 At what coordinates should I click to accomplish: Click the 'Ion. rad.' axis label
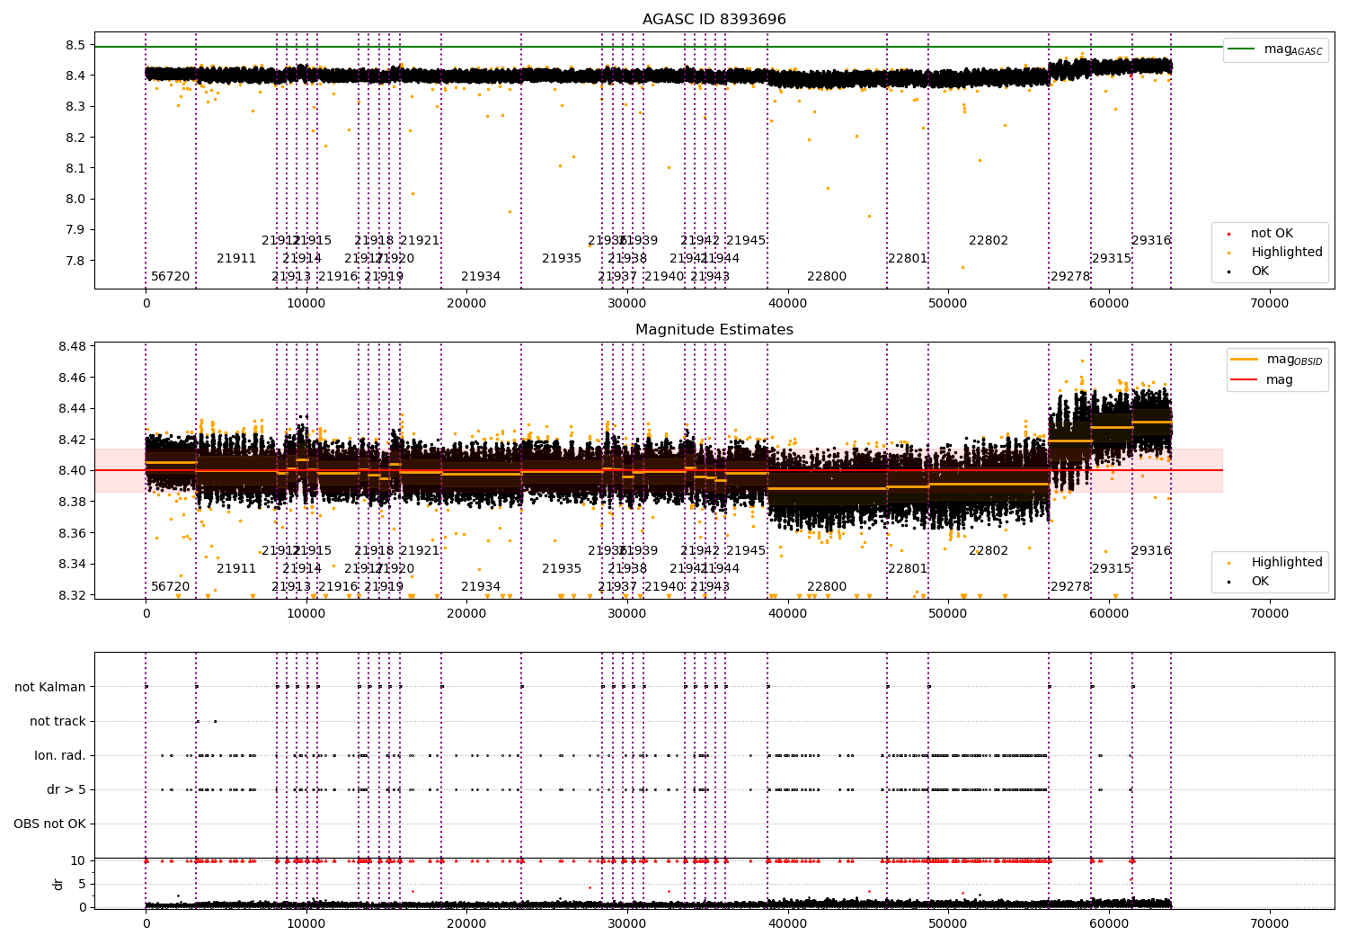pyautogui.click(x=60, y=755)
